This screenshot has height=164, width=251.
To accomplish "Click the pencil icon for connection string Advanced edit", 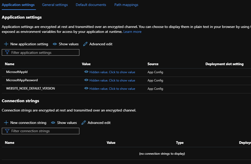I will [83, 123].
